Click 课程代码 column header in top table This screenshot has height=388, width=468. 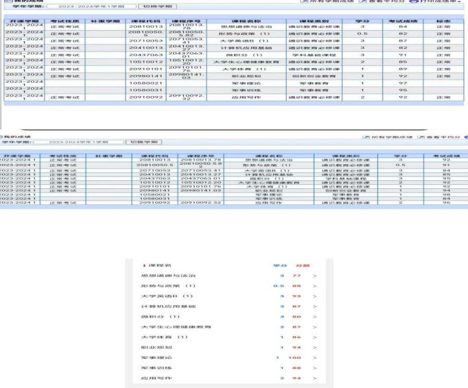[146, 21]
